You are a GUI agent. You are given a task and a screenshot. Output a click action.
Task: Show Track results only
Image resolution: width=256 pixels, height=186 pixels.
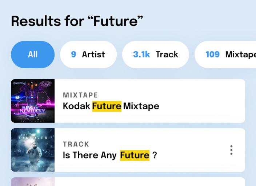click(x=156, y=54)
